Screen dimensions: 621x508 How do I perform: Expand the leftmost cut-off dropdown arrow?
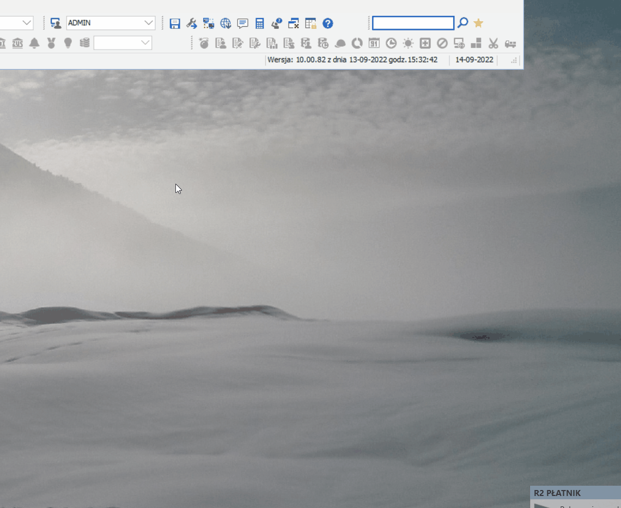(27, 23)
